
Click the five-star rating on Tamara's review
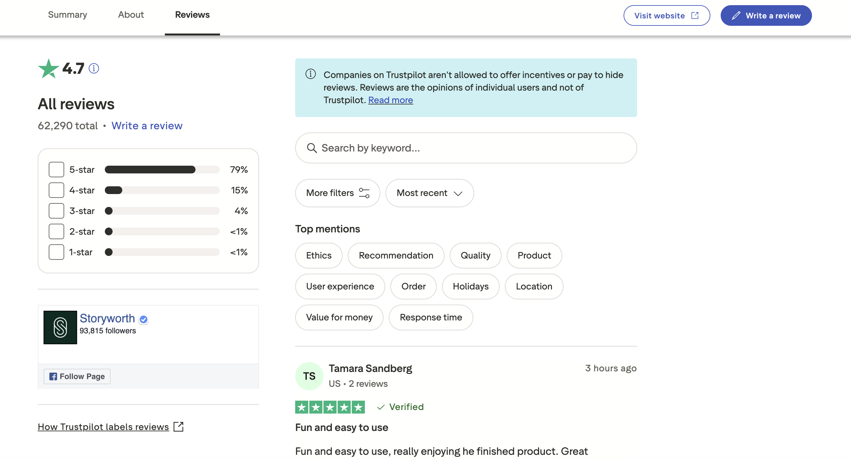330,407
